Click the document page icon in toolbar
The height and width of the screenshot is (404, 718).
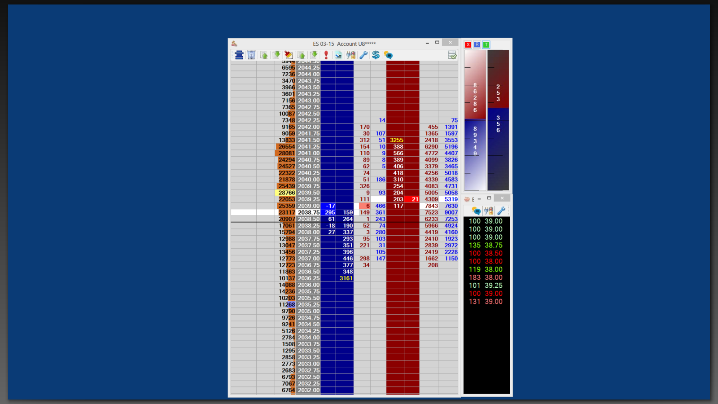(x=338, y=55)
